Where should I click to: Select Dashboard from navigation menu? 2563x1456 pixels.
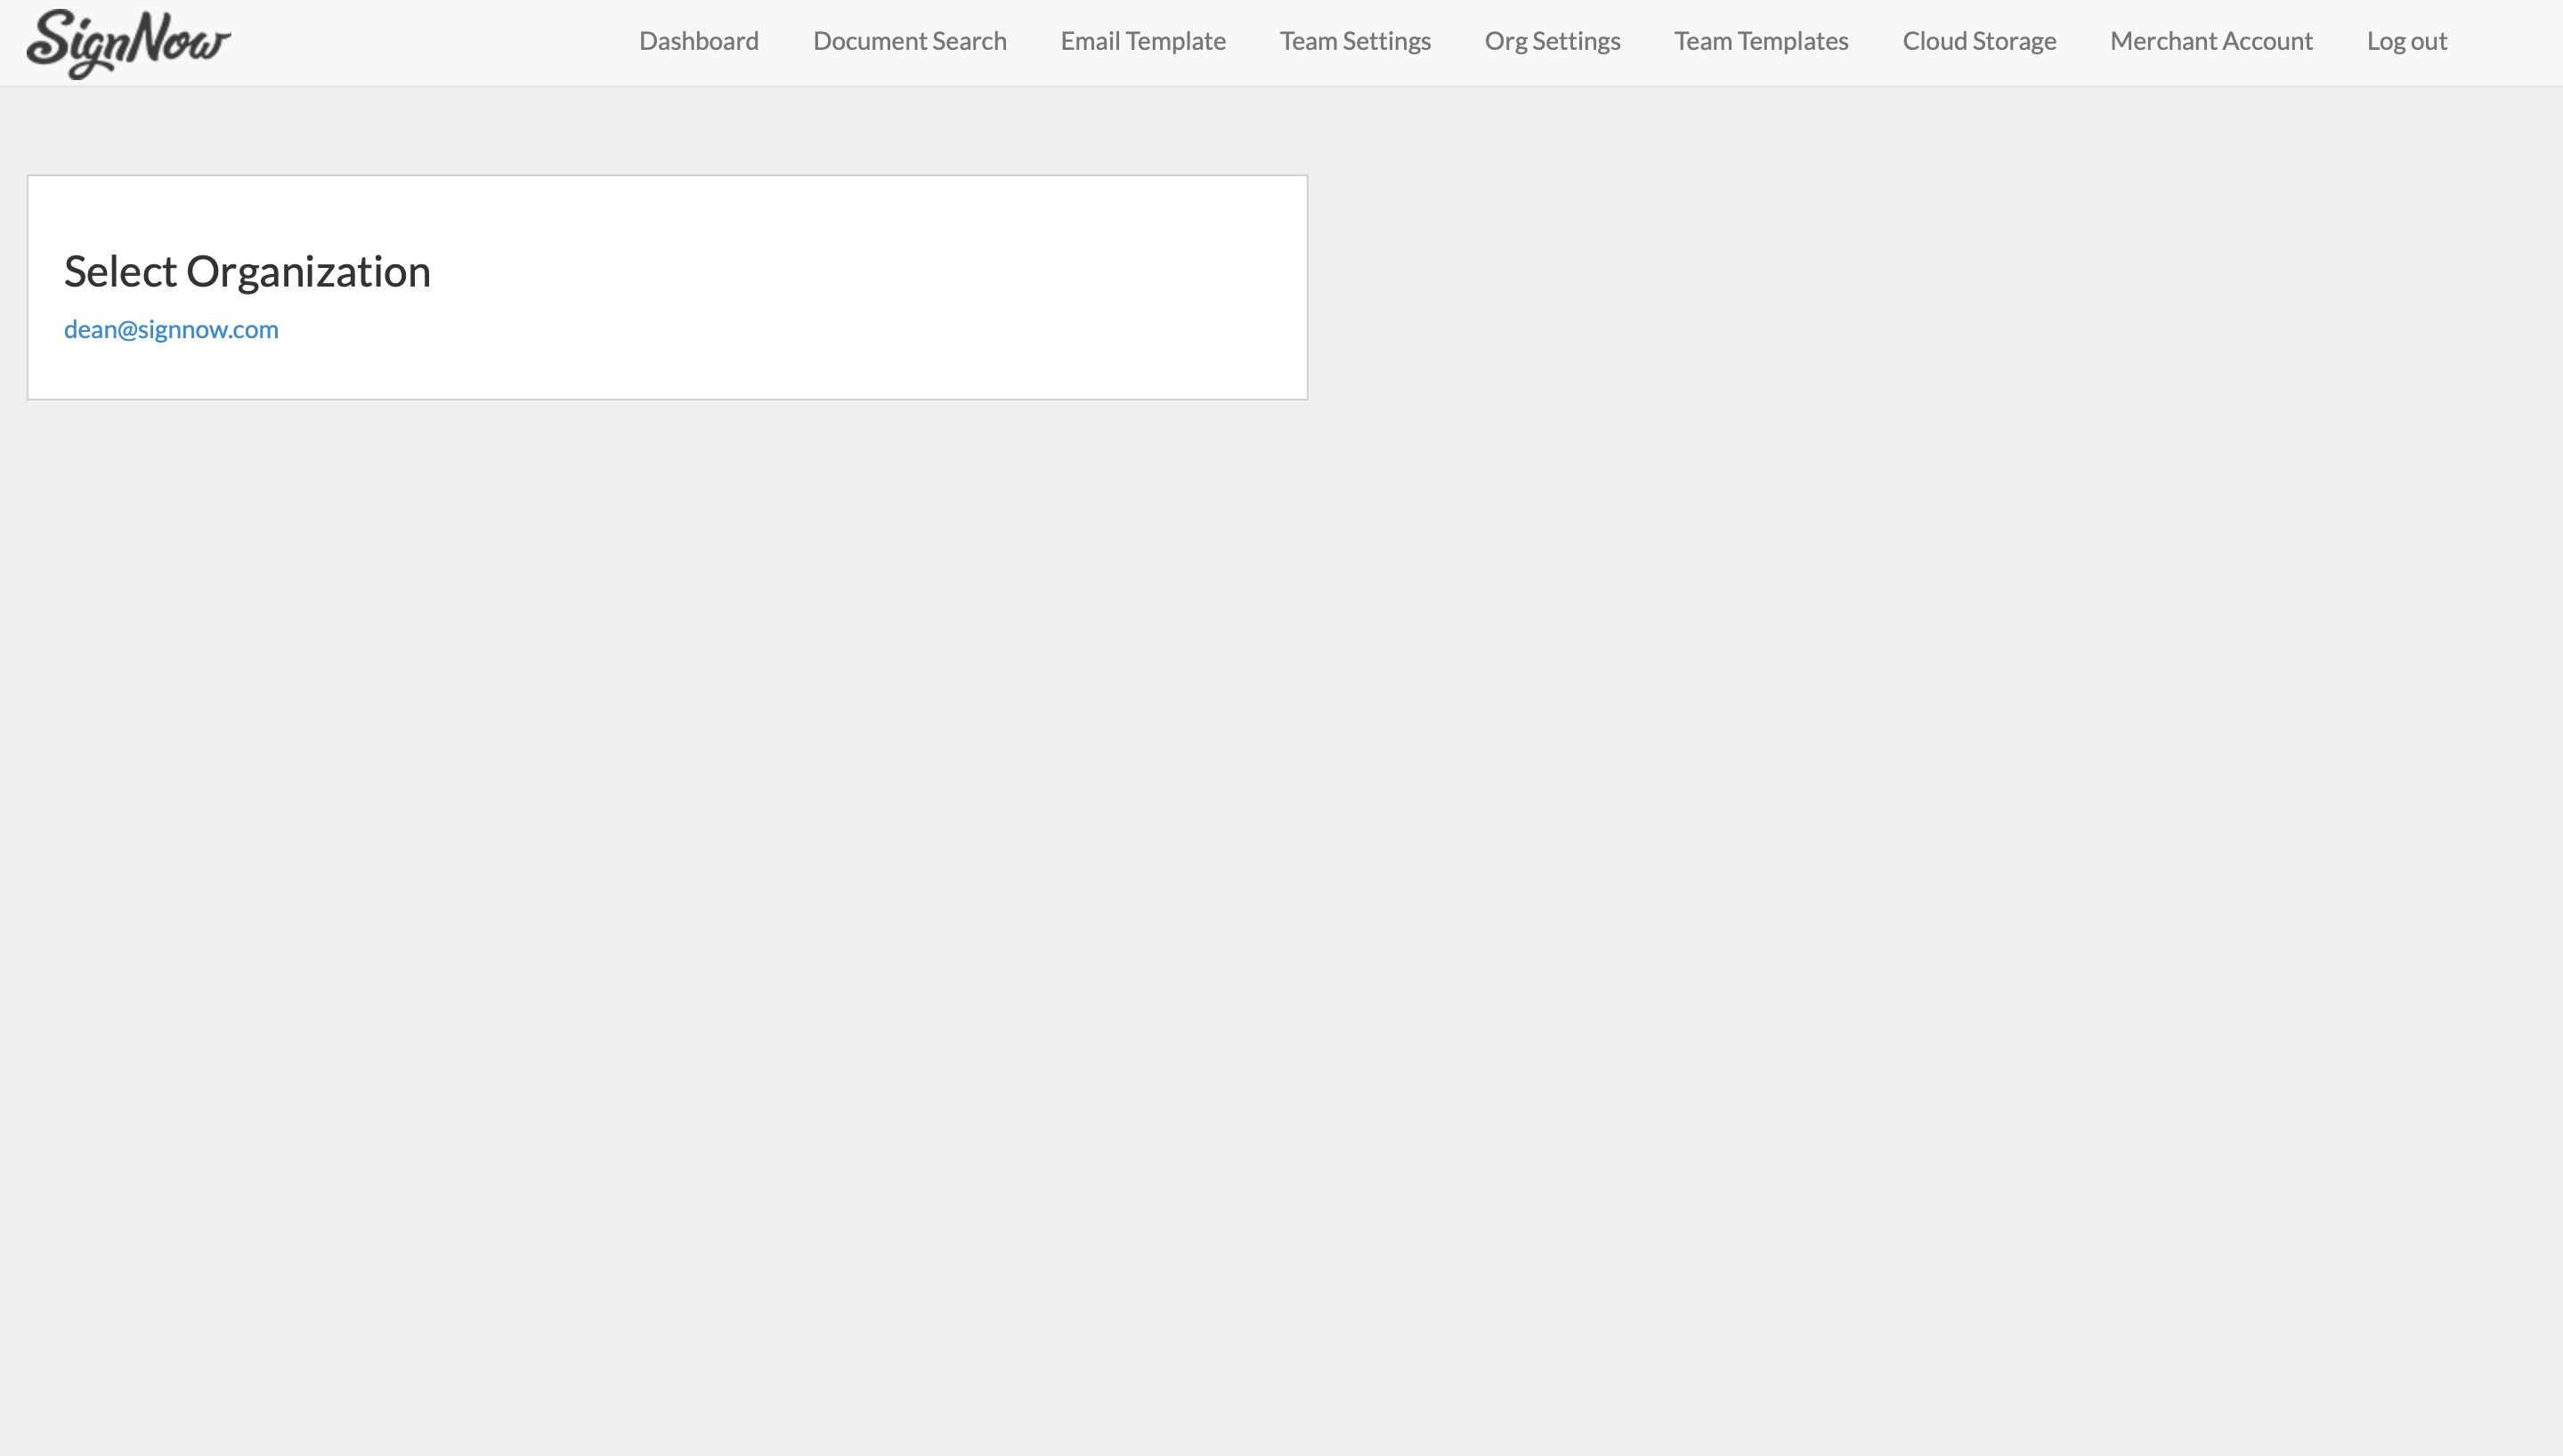click(699, 40)
